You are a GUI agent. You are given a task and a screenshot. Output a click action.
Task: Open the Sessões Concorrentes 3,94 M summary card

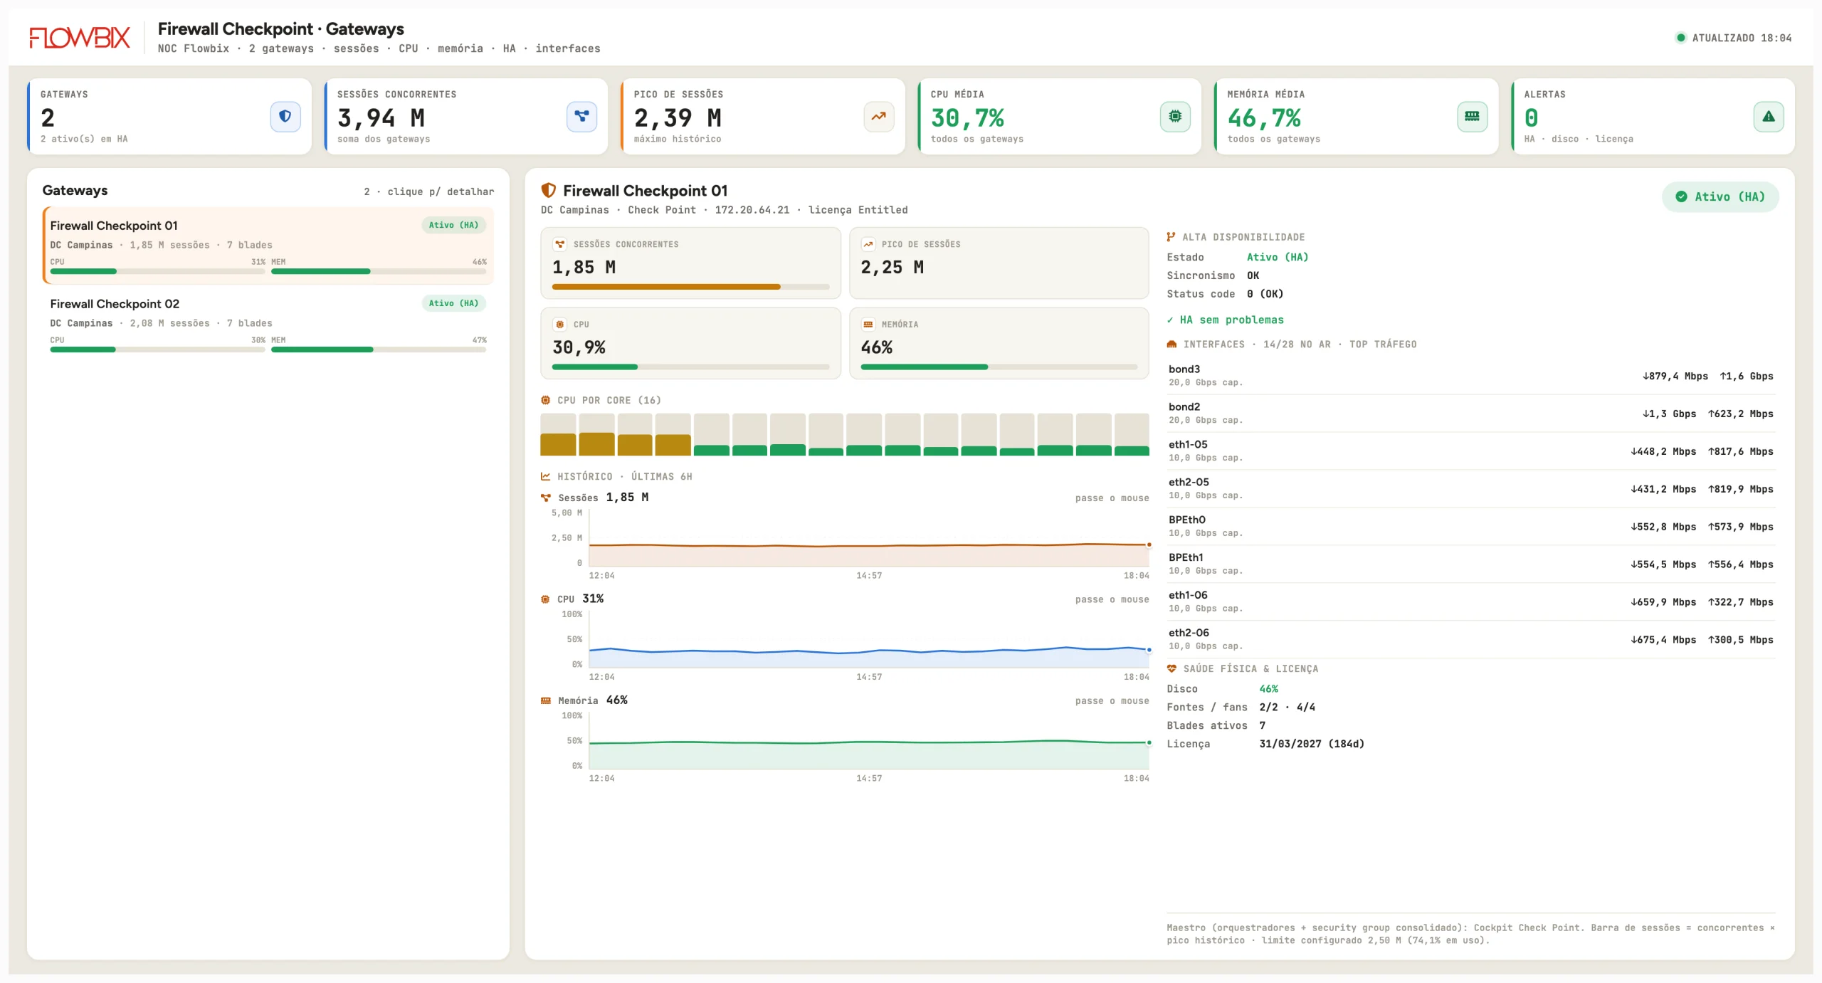[x=466, y=116]
